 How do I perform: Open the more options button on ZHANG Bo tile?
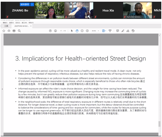point(32,5)
